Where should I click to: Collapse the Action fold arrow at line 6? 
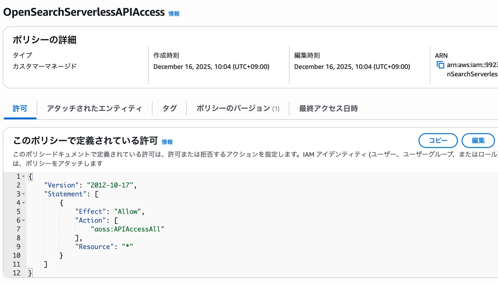click(24, 220)
